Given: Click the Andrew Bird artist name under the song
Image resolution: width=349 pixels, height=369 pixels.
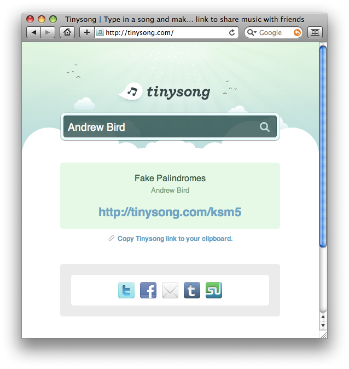Looking at the screenshot, I should pos(170,190).
